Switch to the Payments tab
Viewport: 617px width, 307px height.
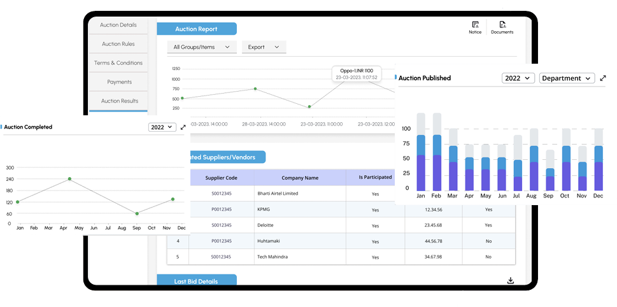pos(118,82)
